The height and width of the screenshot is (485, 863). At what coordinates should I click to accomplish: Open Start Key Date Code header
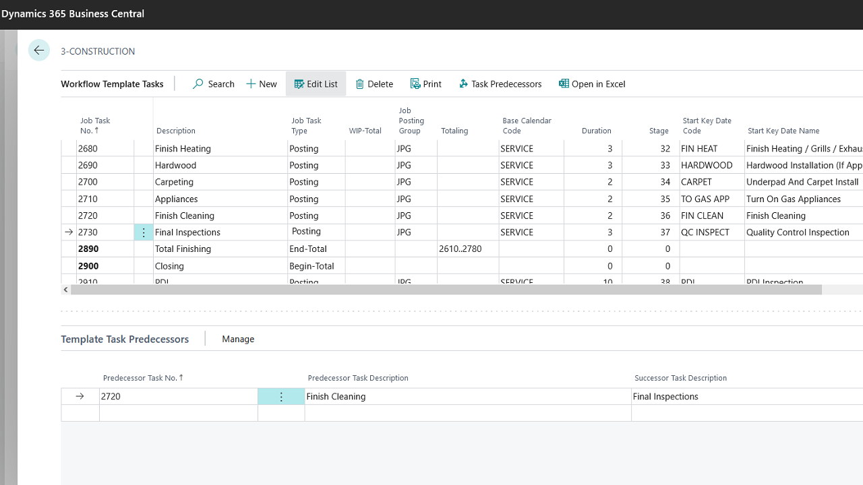click(x=707, y=125)
